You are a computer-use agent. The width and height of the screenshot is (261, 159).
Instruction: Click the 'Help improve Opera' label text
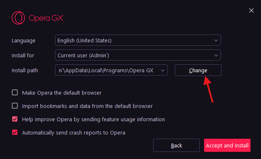tap(93, 119)
